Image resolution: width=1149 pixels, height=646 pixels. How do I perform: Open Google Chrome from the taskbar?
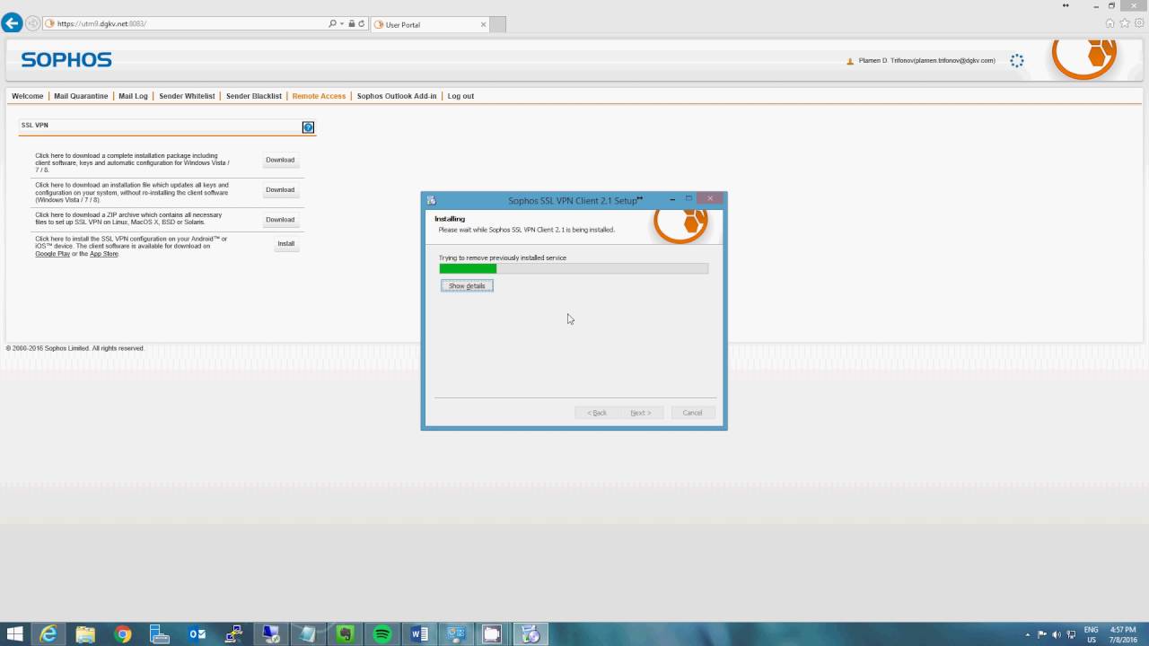click(x=123, y=634)
